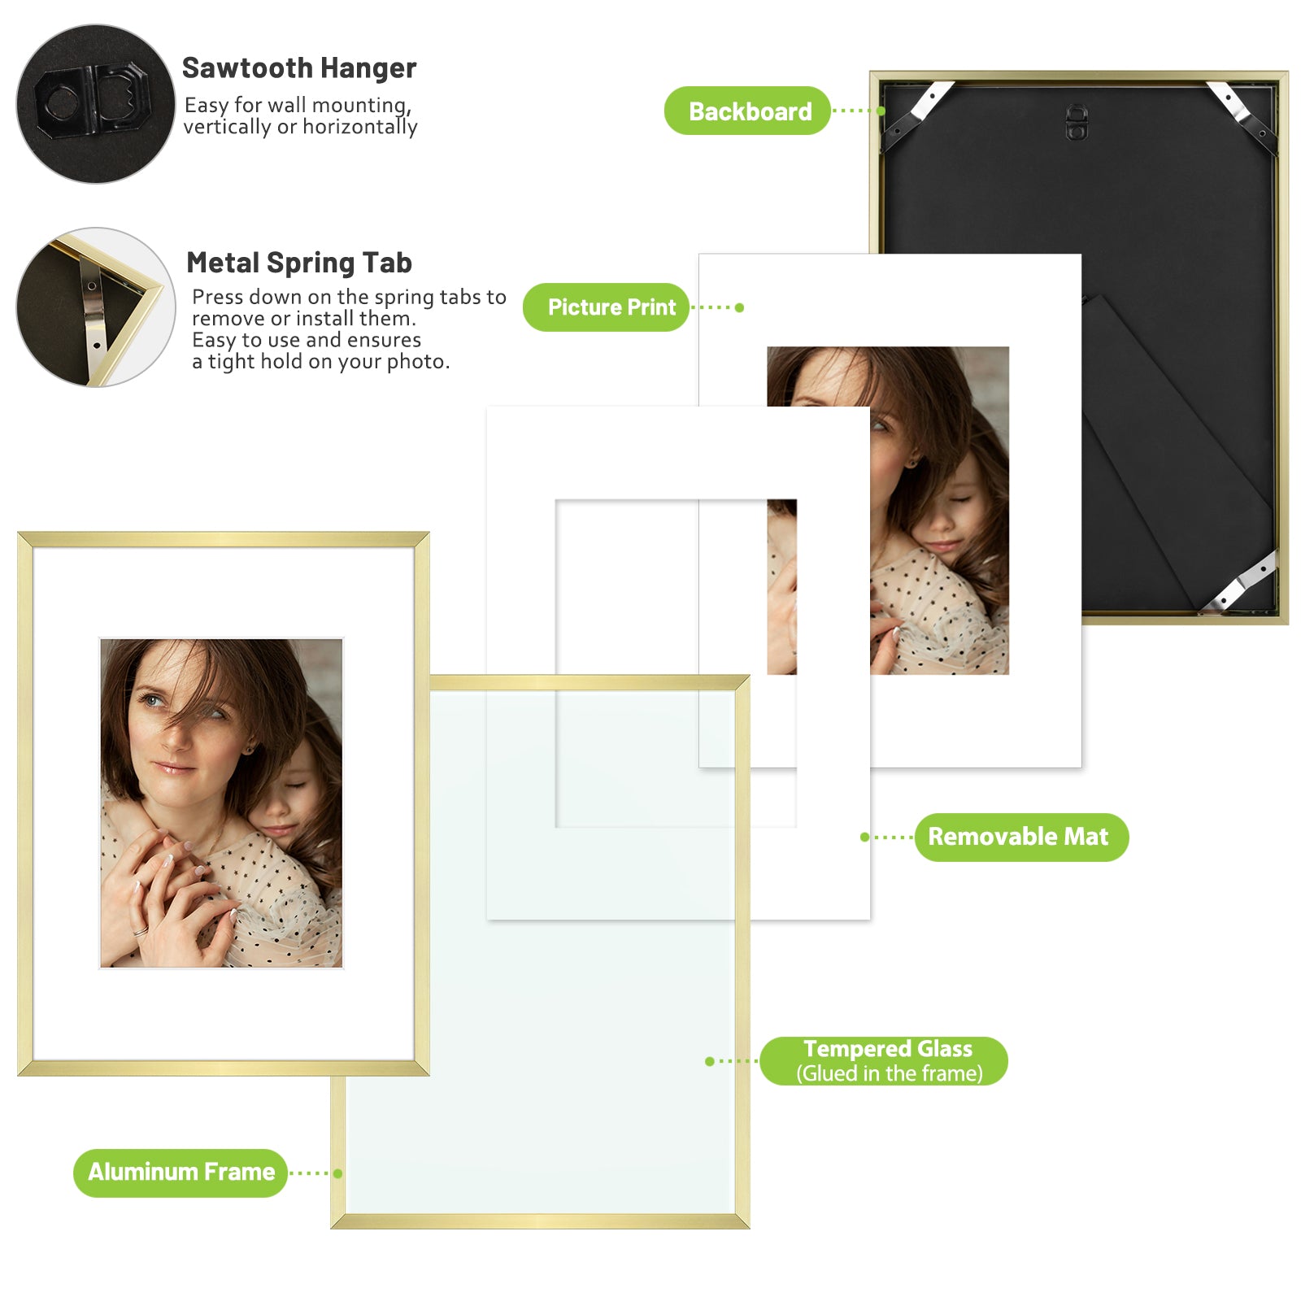Click the Tempered Glass label

pos(884,1060)
